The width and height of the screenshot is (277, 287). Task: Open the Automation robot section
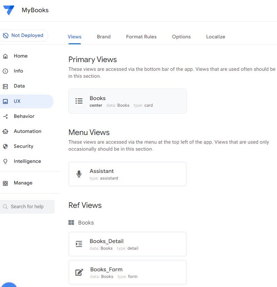[27, 131]
